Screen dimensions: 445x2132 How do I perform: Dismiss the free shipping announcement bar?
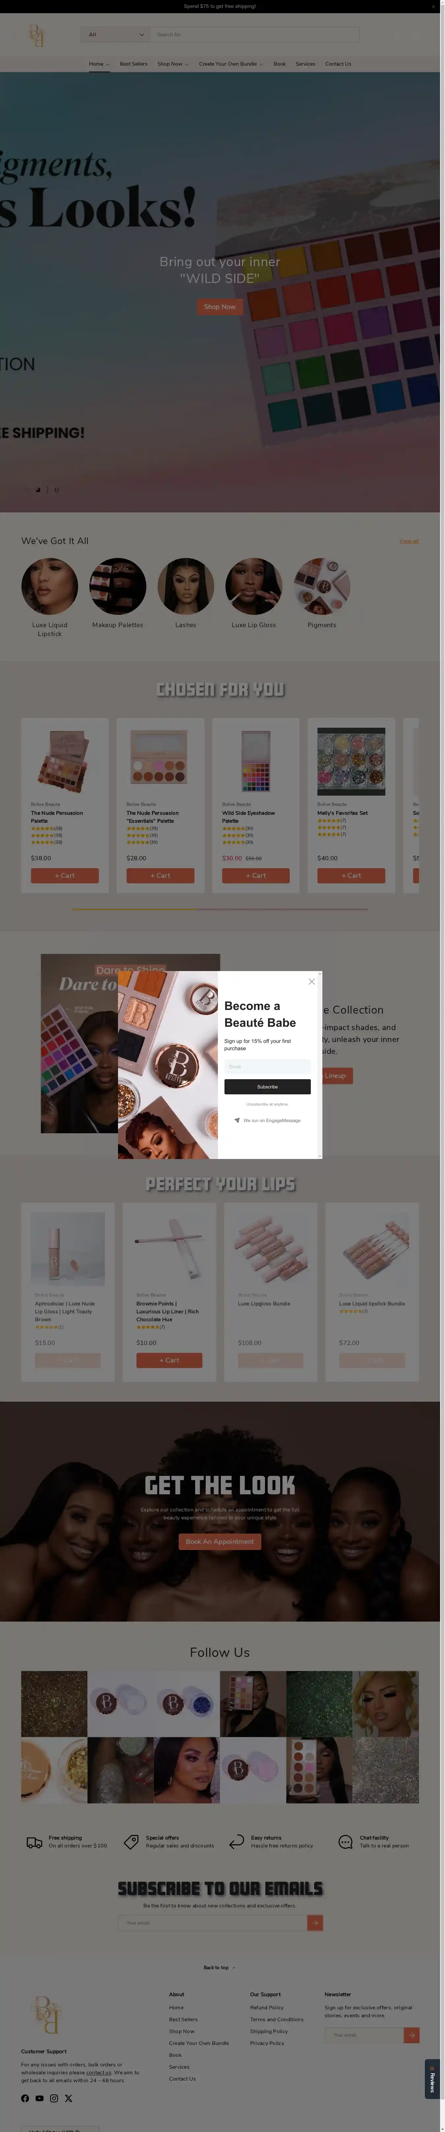point(432,6)
